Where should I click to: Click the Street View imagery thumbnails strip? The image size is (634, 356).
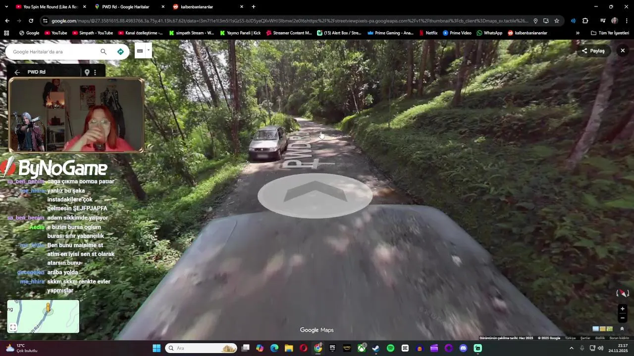[x=603, y=329]
